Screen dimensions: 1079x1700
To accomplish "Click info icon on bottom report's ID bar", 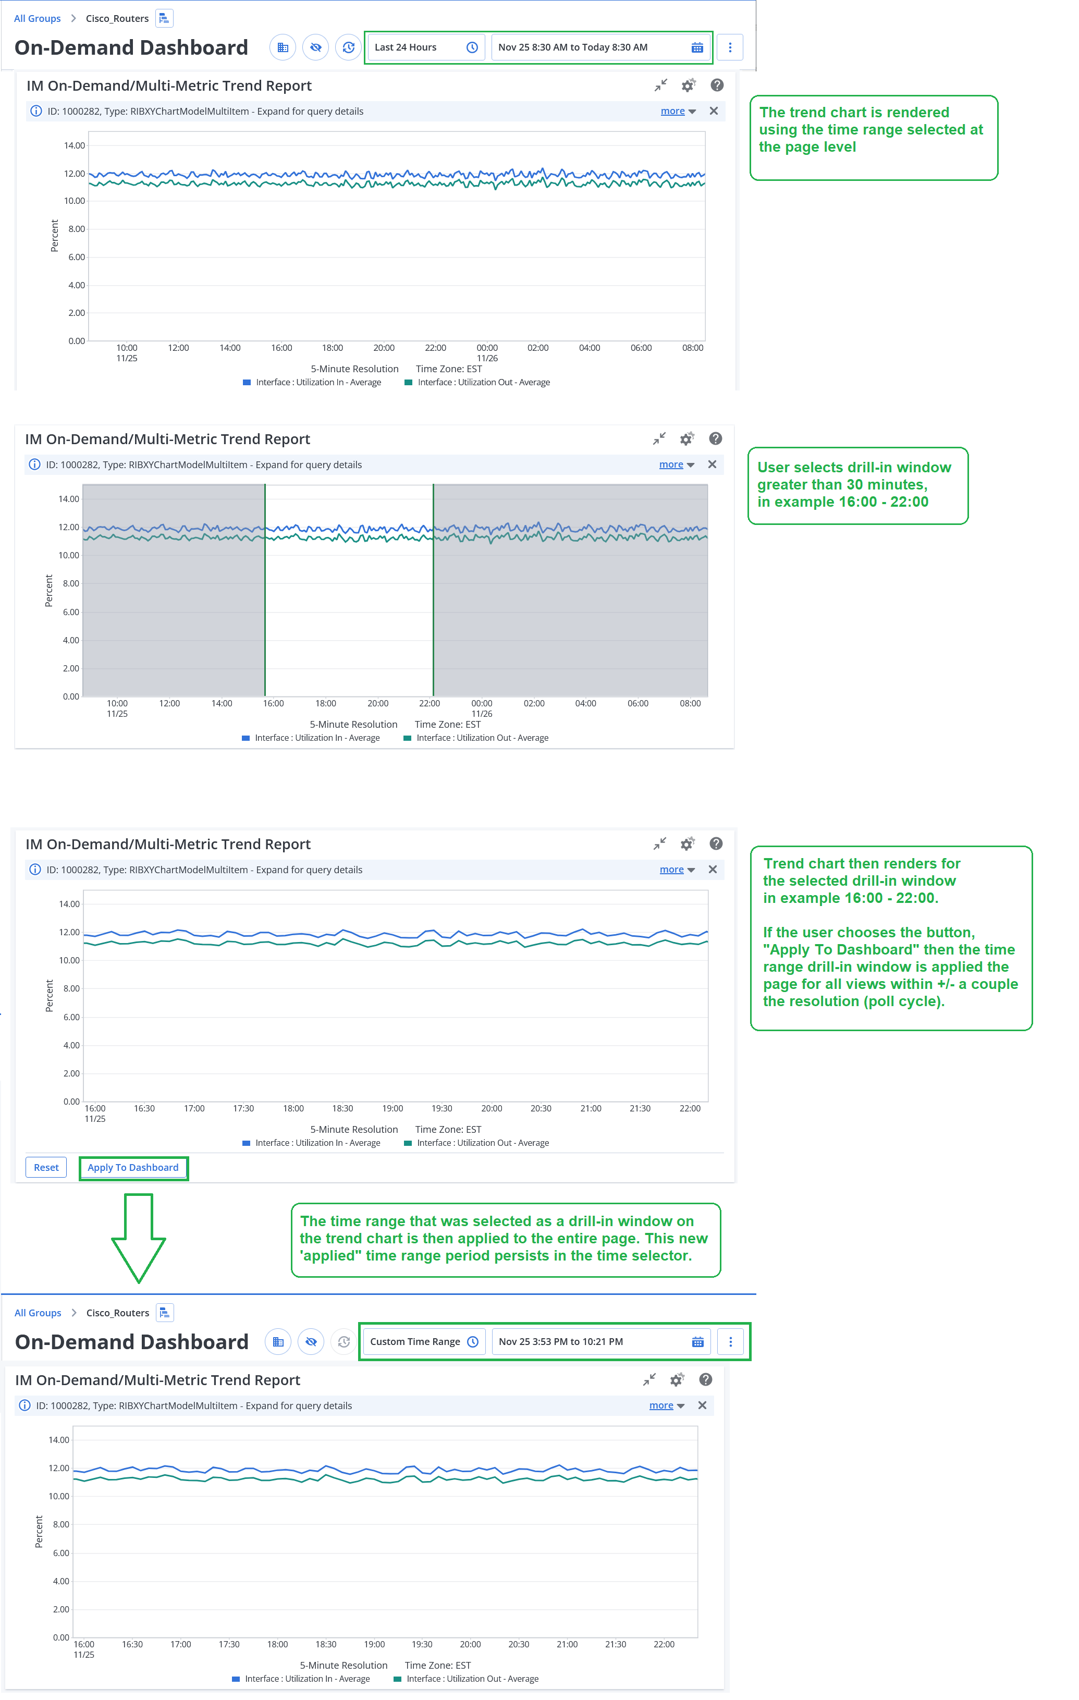I will tap(24, 1405).
